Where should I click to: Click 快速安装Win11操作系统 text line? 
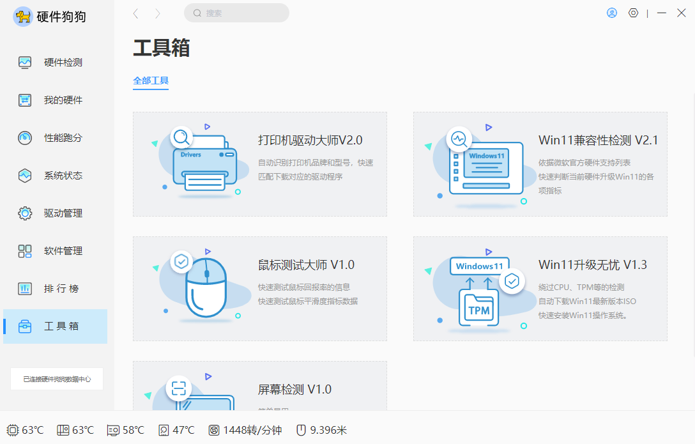(x=583, y=316)
